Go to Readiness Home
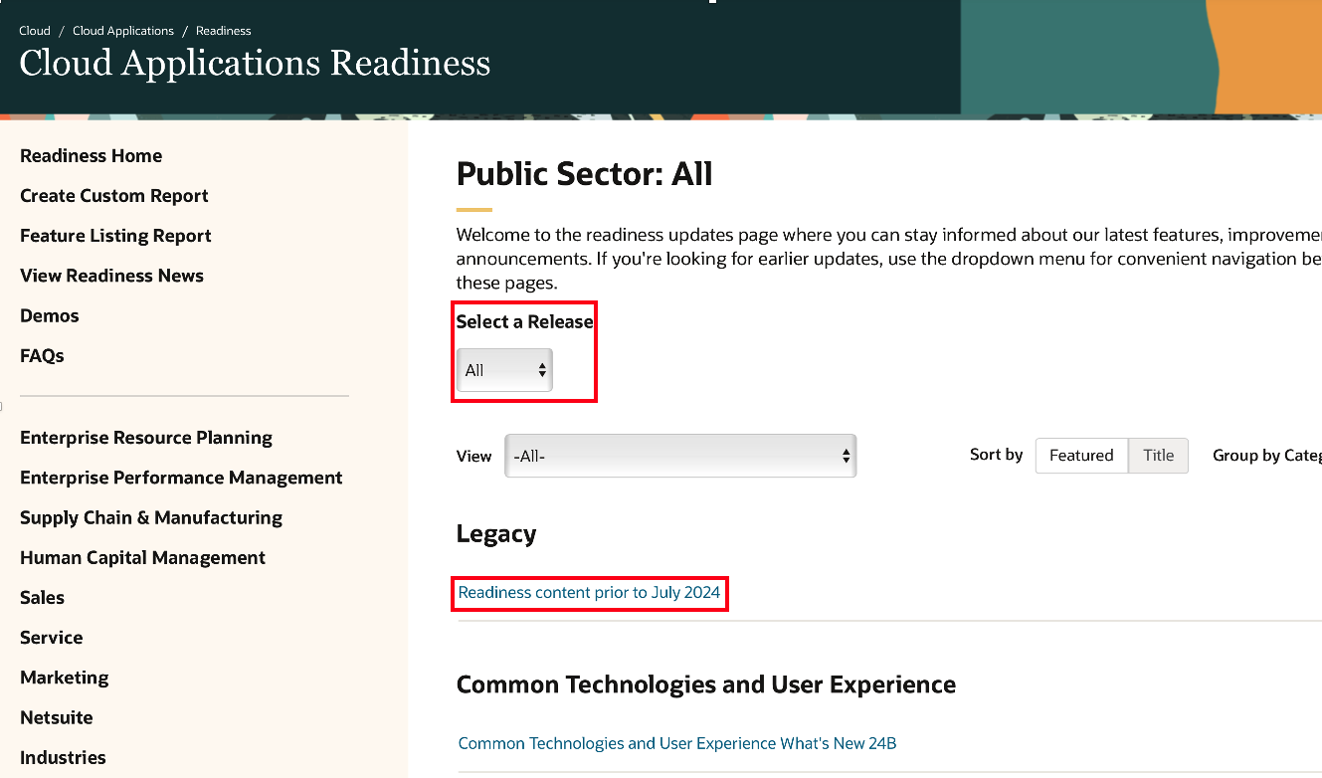The width and height of the screenshot is (1322, 778). [91, 156]
